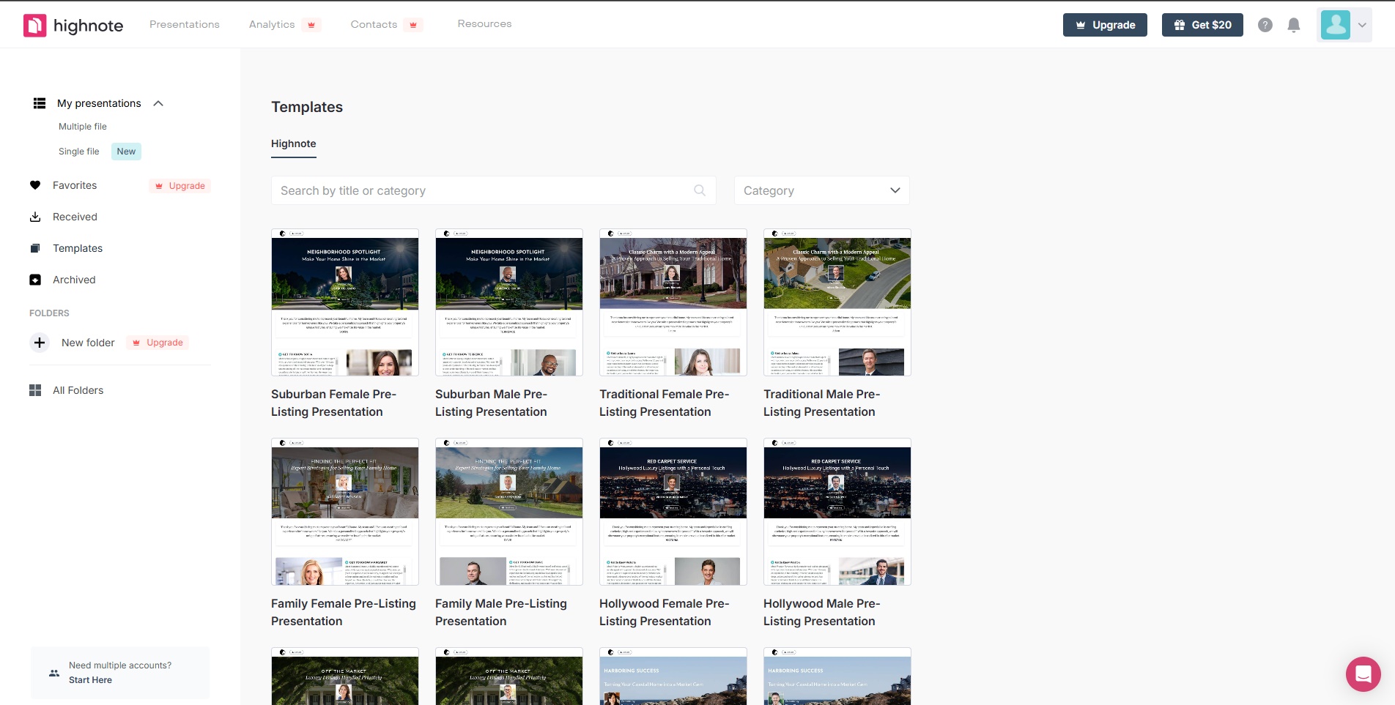
Task: Open the help question mark icon
Action: point(1265,25)
